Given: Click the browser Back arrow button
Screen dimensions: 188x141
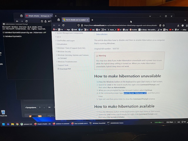Looking at the screenshot, I should (54, 26).
